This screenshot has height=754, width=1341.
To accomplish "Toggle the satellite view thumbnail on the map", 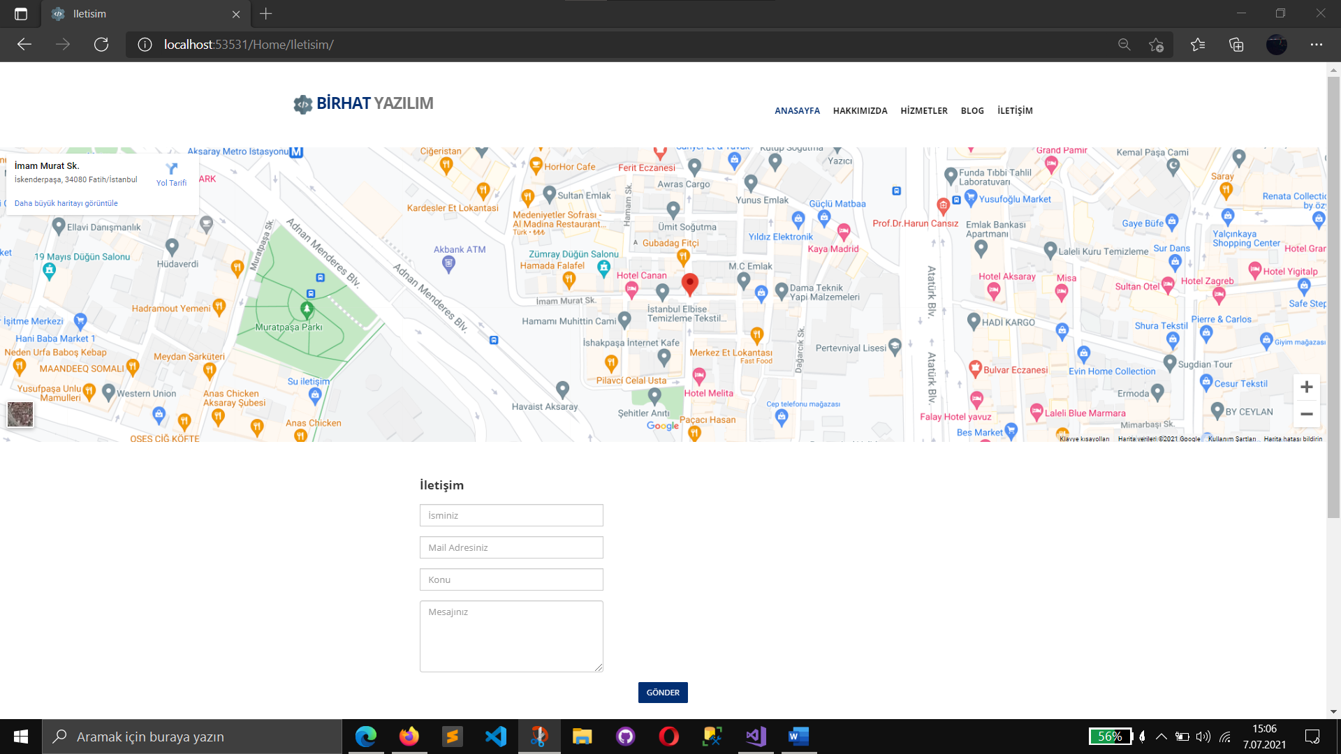I will coord(20,414).
